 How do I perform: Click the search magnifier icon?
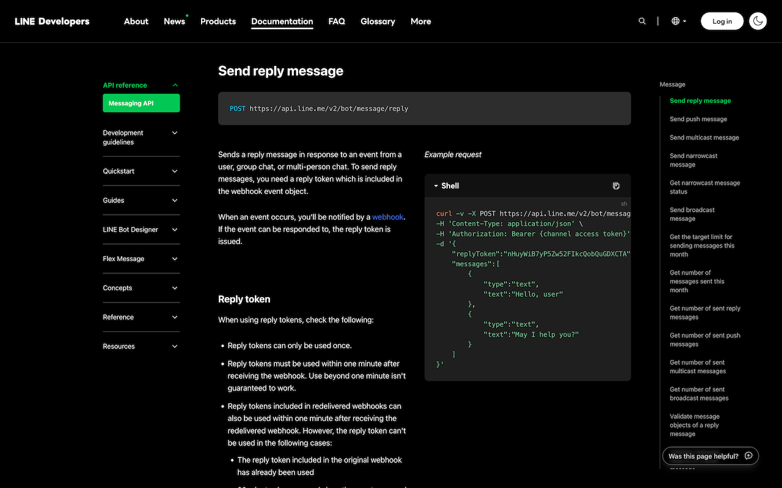pyautogui.click(x=642, y=21)
